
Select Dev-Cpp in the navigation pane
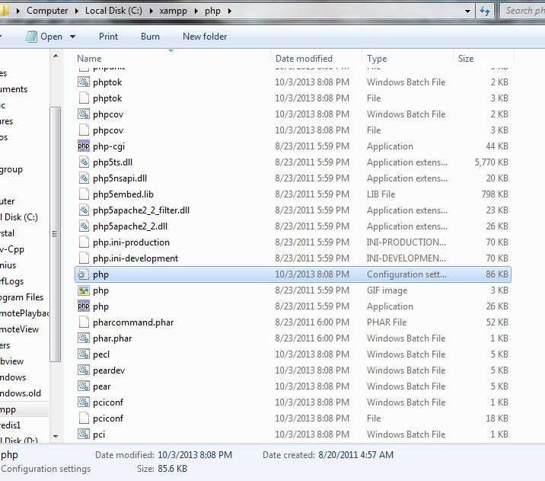(x=12, y=249)
